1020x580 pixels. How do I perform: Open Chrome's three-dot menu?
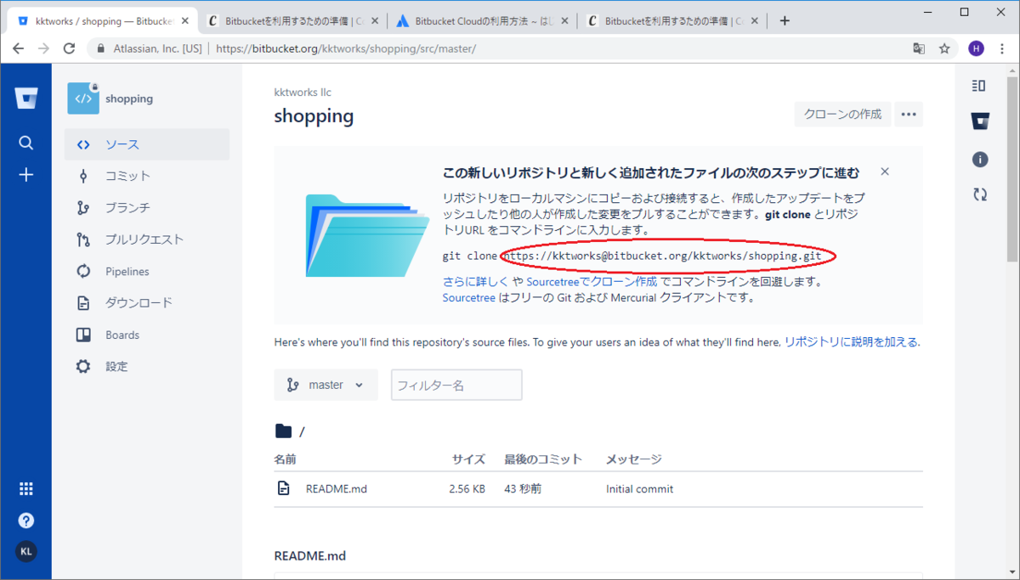pyautogui.click(x=1001, y=49)
